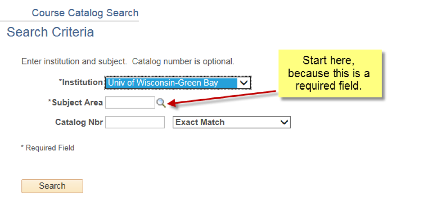Click 'Catalog number is optional' sentence

tap(183, 62)
